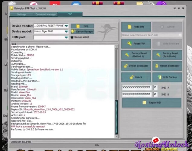Click the 'Performed by 3.0.3.0 Software version.' log line
Viewport: 192px width, 151px height.
32,129
